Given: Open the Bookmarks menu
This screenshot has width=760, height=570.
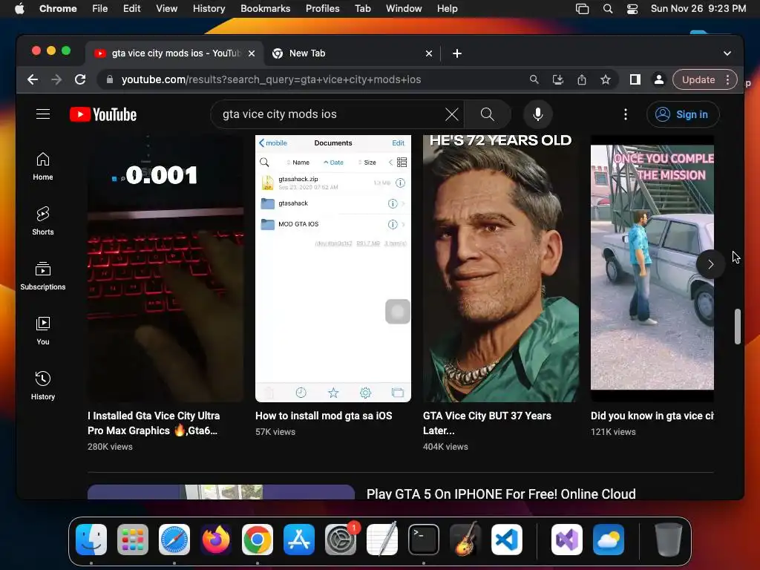Looking at the screenshot, I should 265,8.
